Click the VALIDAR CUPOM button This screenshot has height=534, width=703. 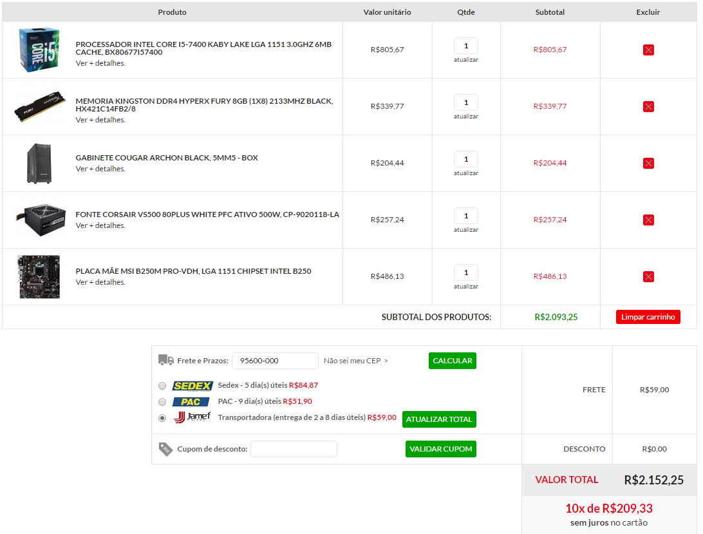point(441,449)
